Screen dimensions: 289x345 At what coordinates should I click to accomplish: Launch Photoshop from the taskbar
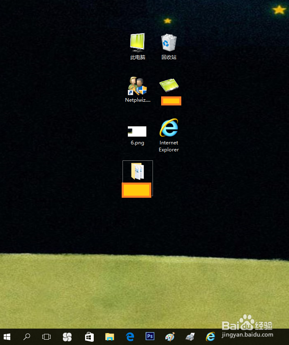[x=150, y=336]
